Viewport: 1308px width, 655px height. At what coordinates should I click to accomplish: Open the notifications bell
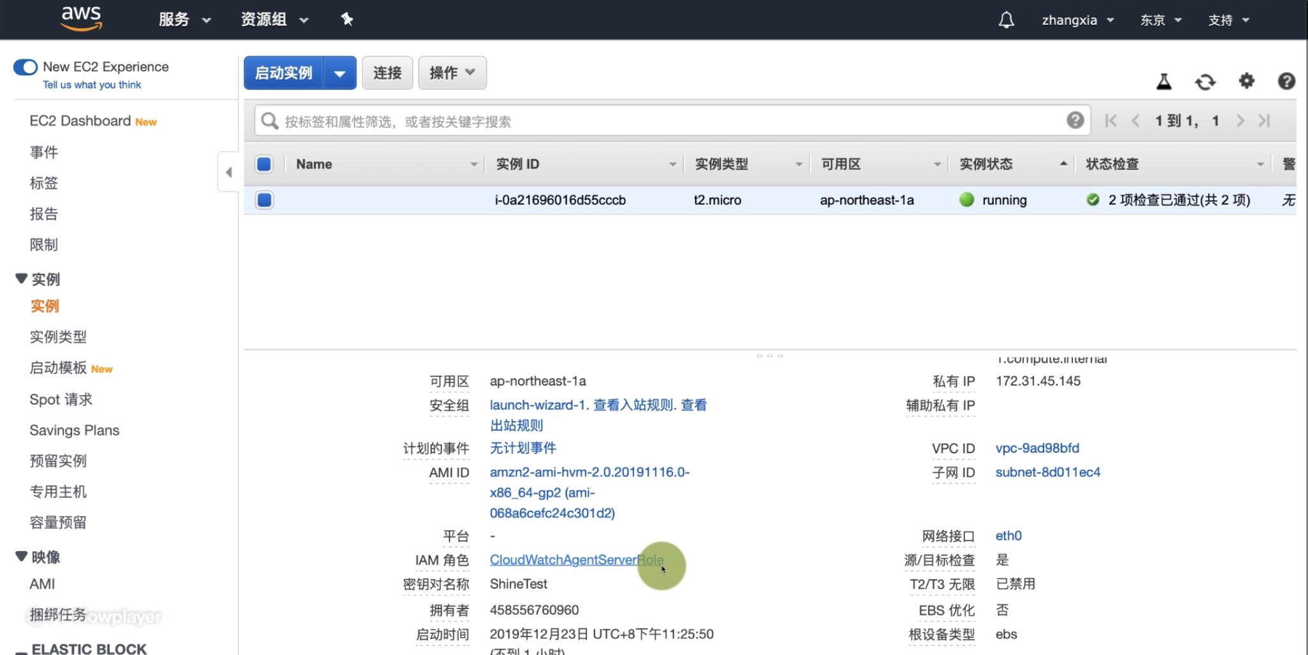tap(1006, 20)
